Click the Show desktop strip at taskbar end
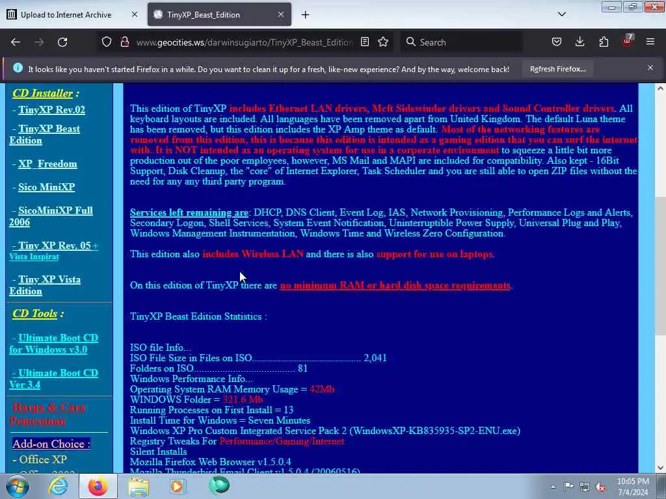Screen dimensions: 666x499 [x=661, y=486]
